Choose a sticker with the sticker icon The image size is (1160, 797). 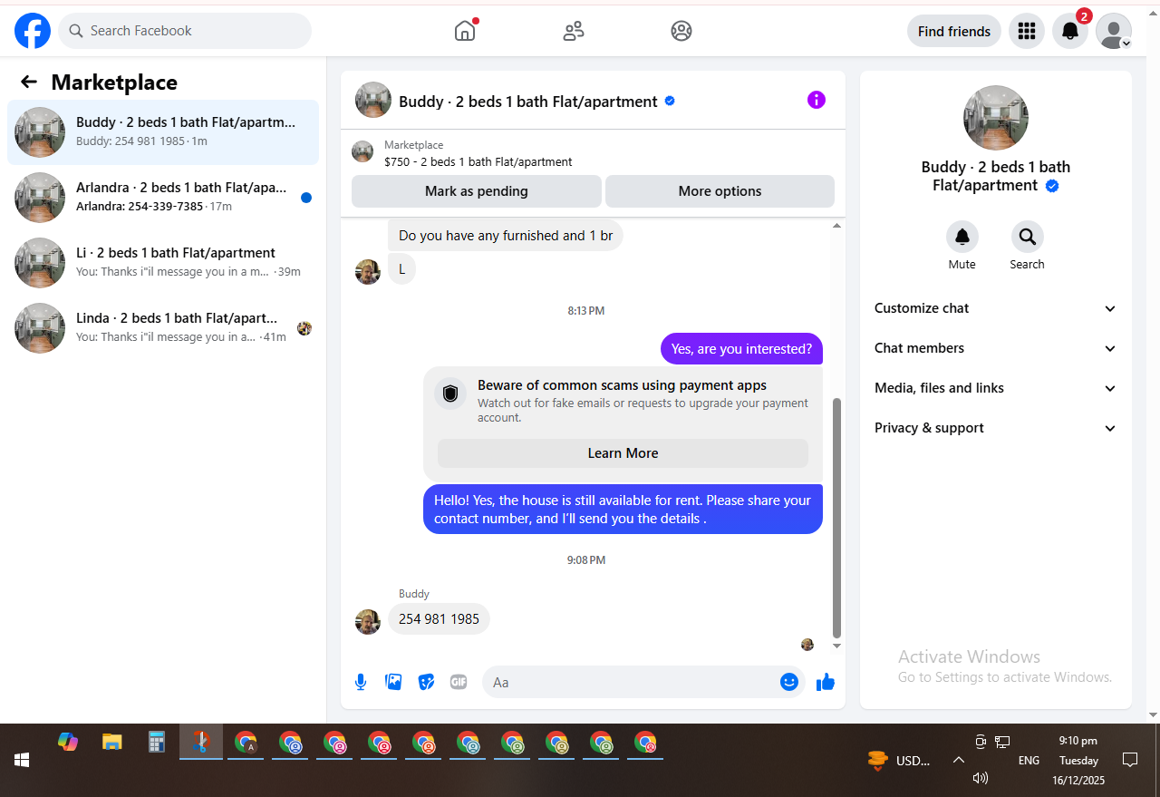click(426, 682)
